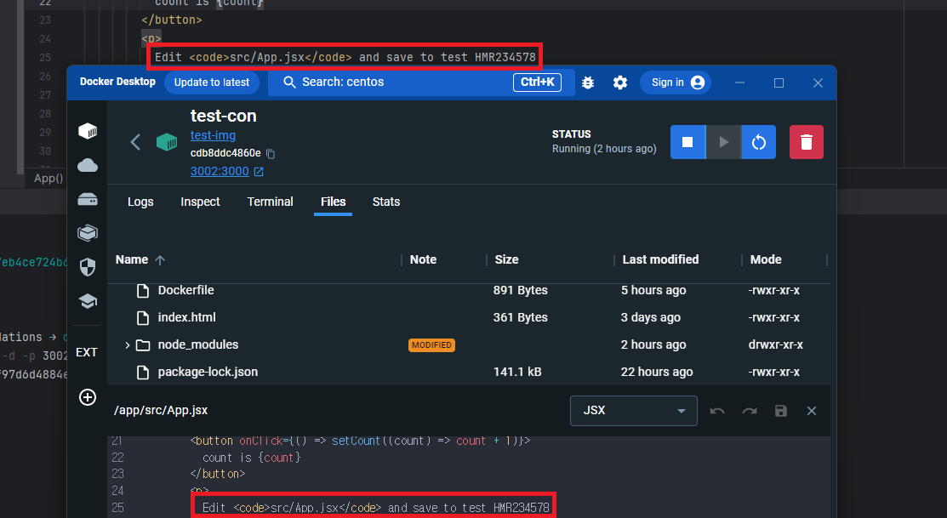Go back with the left chevron

coord(135,143)
